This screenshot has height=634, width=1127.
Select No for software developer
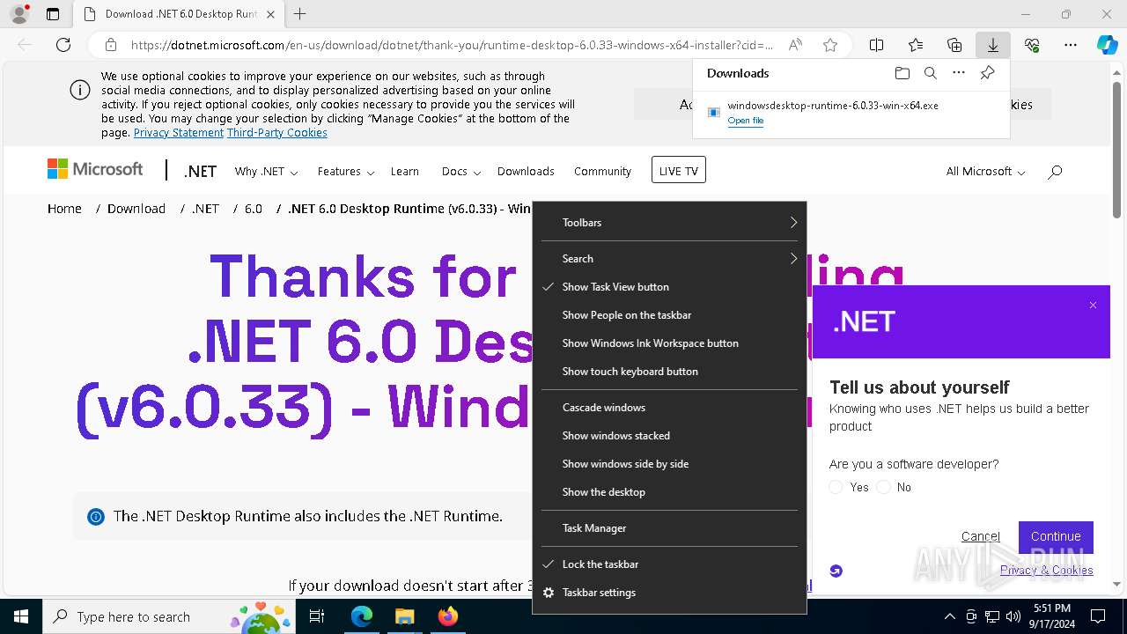pyautogui.click(x=884, y=487)
